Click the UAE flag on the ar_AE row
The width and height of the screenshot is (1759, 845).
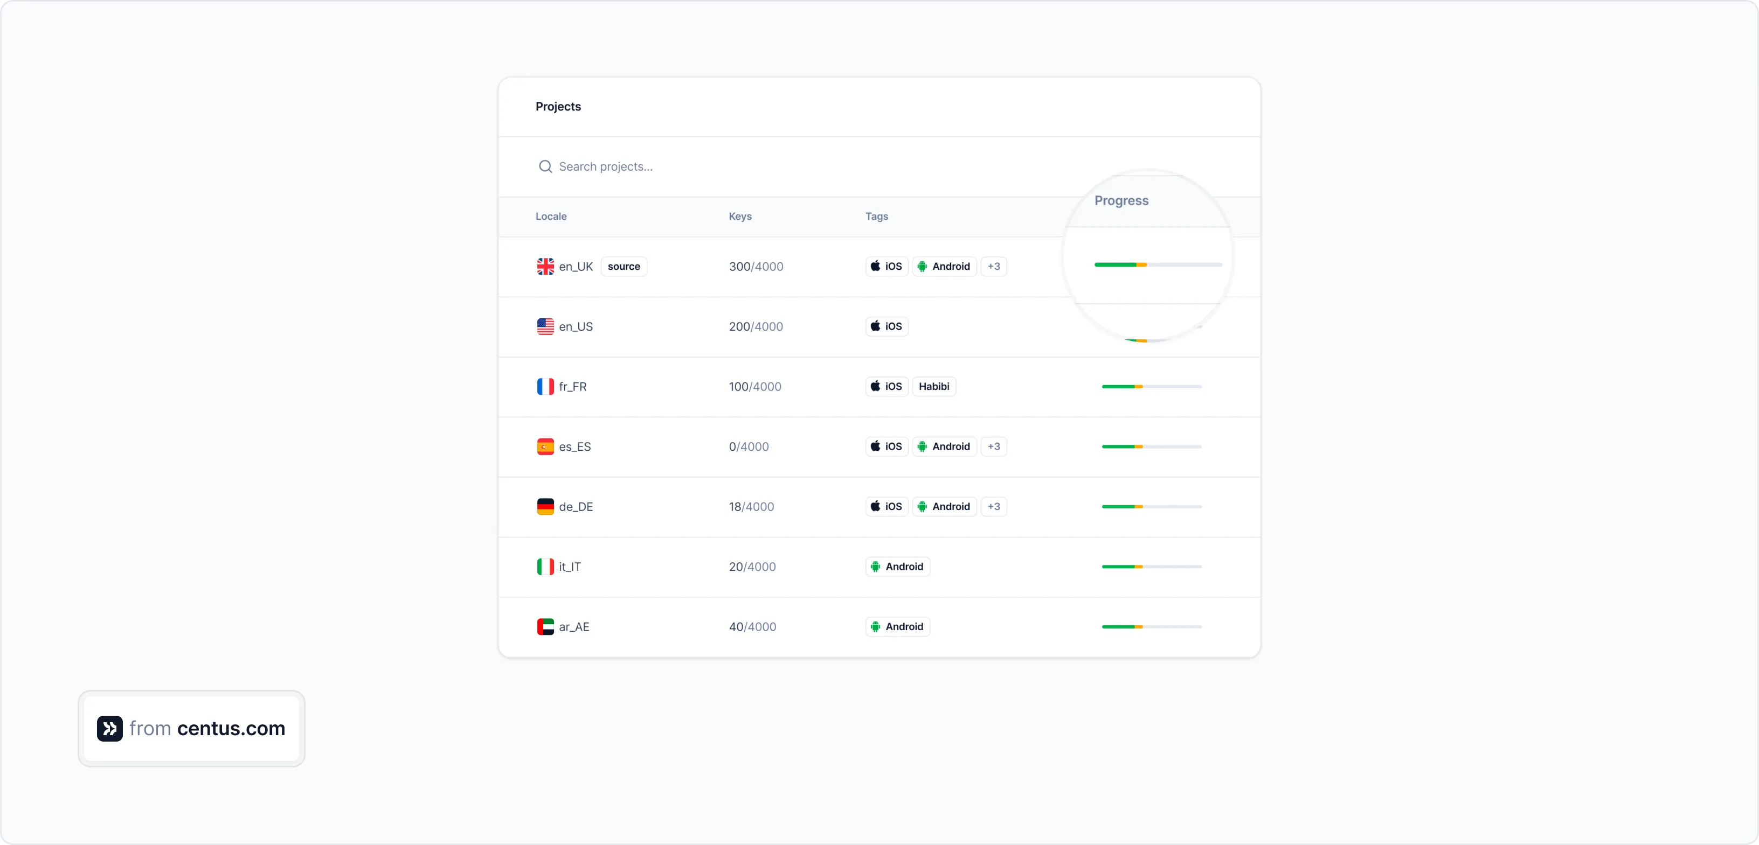pyautogui.click(x=545, y=626)
